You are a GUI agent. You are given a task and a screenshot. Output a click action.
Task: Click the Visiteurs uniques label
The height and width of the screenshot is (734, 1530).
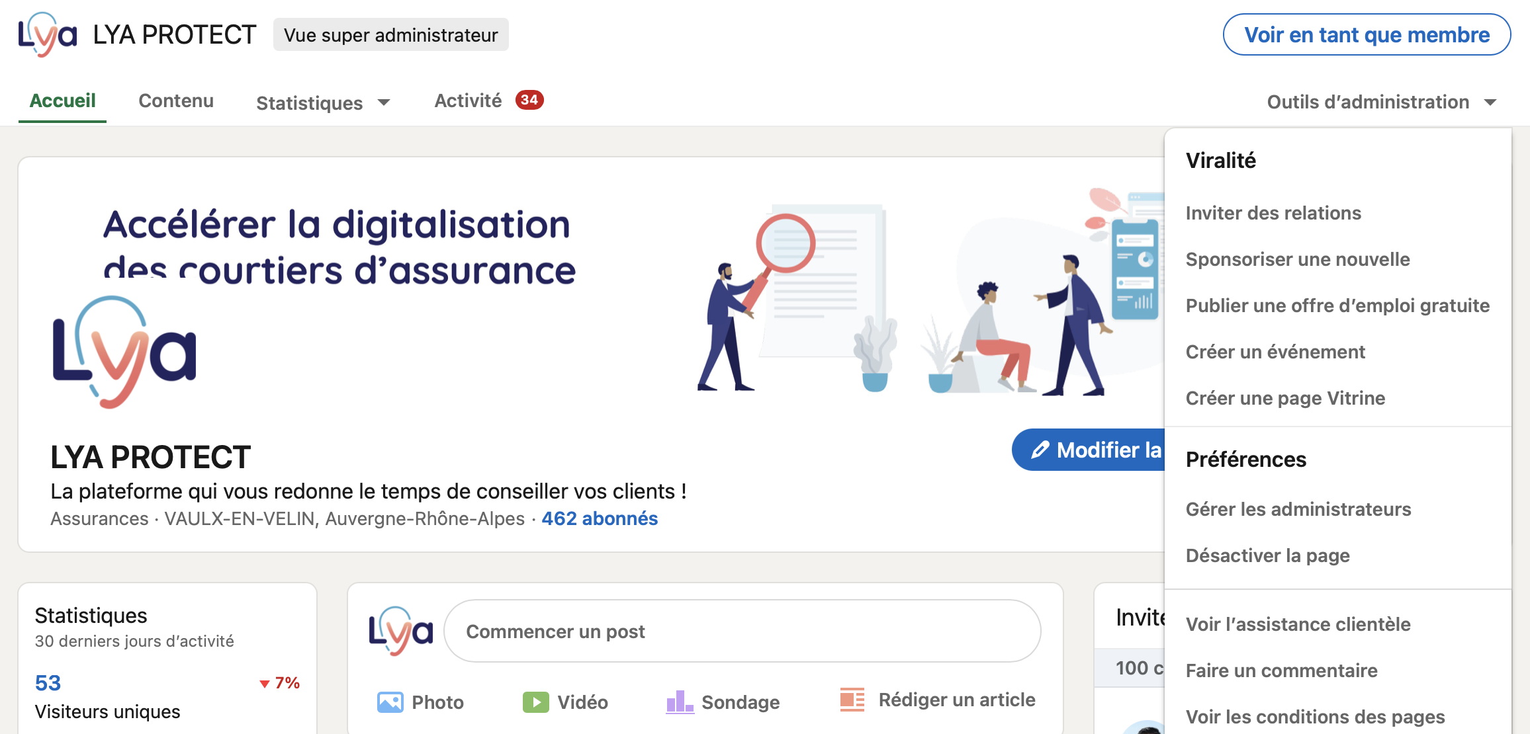107,712
